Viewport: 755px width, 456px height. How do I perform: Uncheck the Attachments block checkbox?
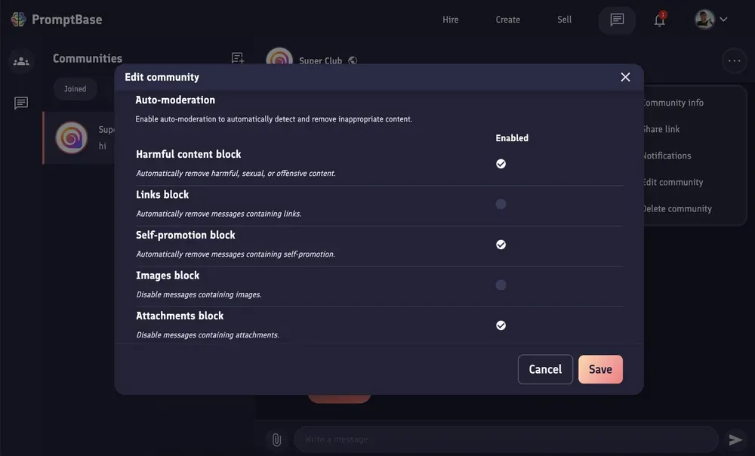point(501,325)
